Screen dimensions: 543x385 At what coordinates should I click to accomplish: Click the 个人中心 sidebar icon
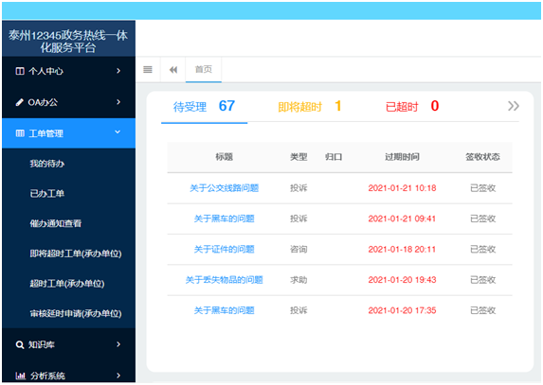tap(20, 71)
